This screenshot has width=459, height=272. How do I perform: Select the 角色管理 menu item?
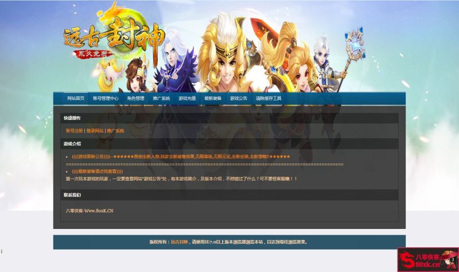click(135, 98)
